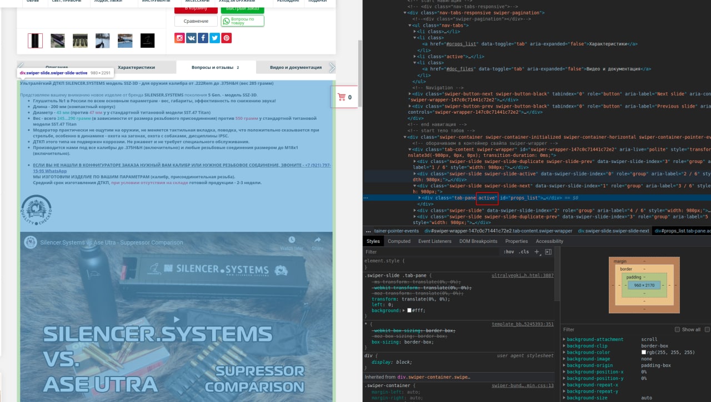Open the Facebook share icon

(203, 38)
